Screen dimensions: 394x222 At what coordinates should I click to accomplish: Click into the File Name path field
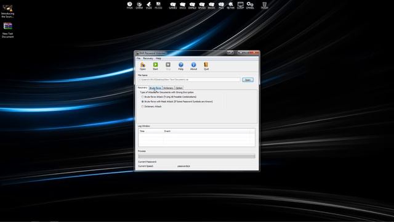click(189, 80)
